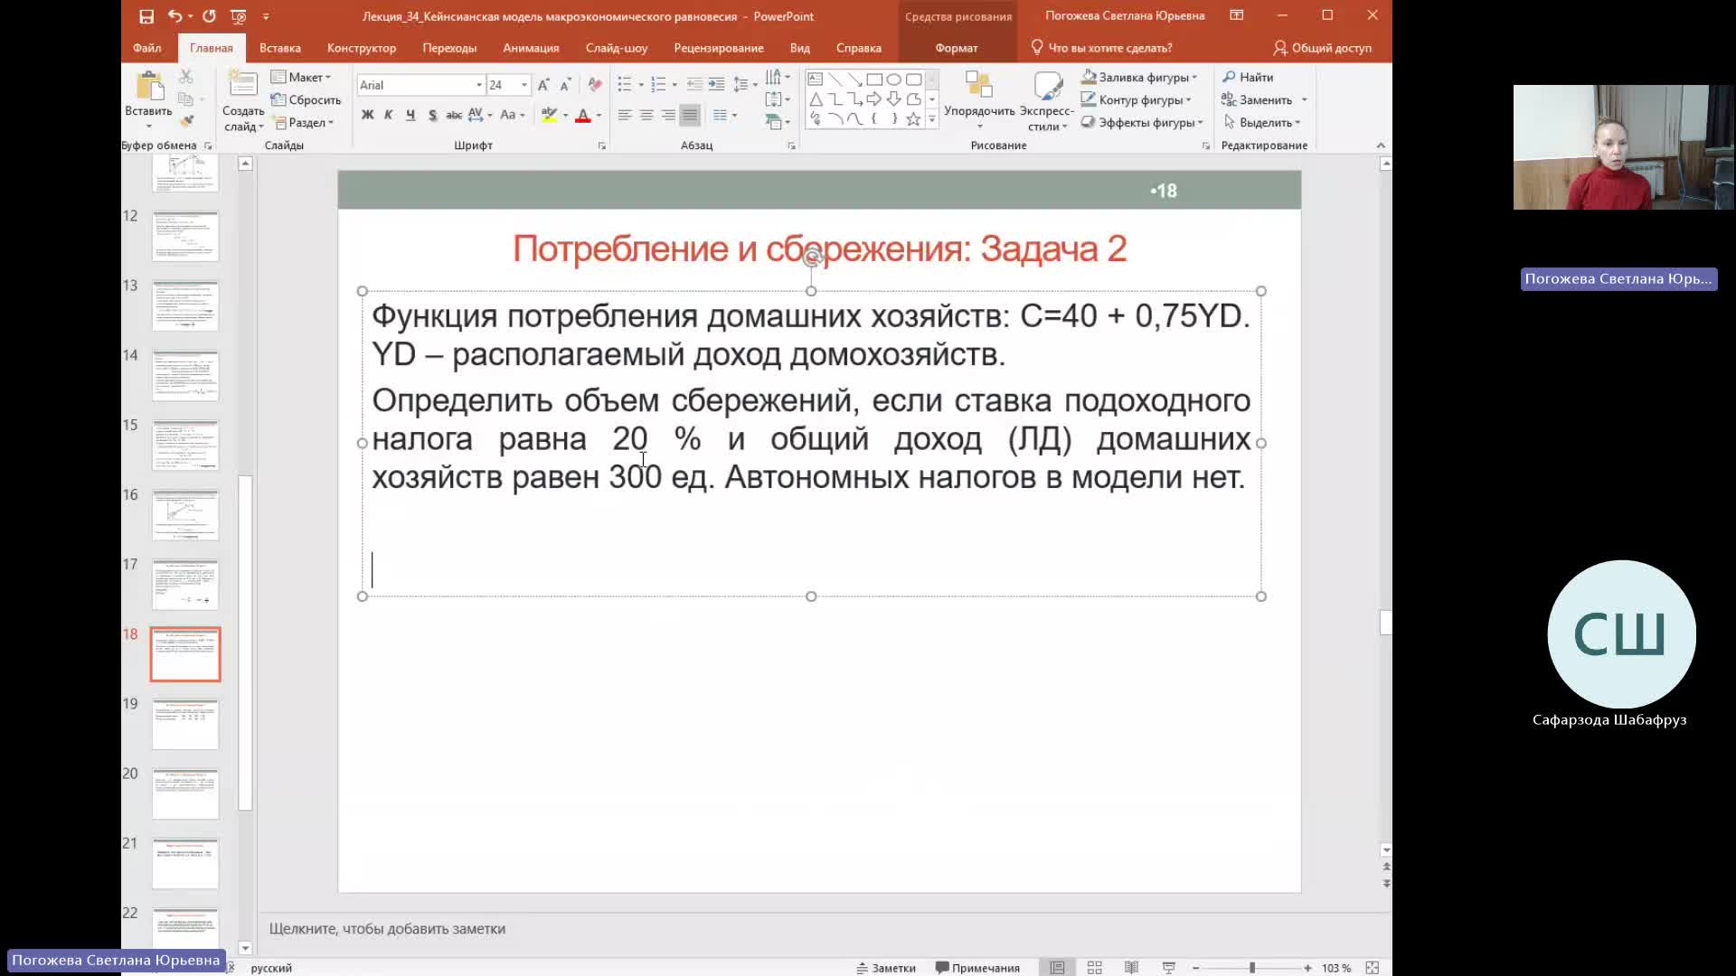This screenshot has height=976, width=1736.
Task: Open the Файл menu tab
Action: click(x=146, y=48)
